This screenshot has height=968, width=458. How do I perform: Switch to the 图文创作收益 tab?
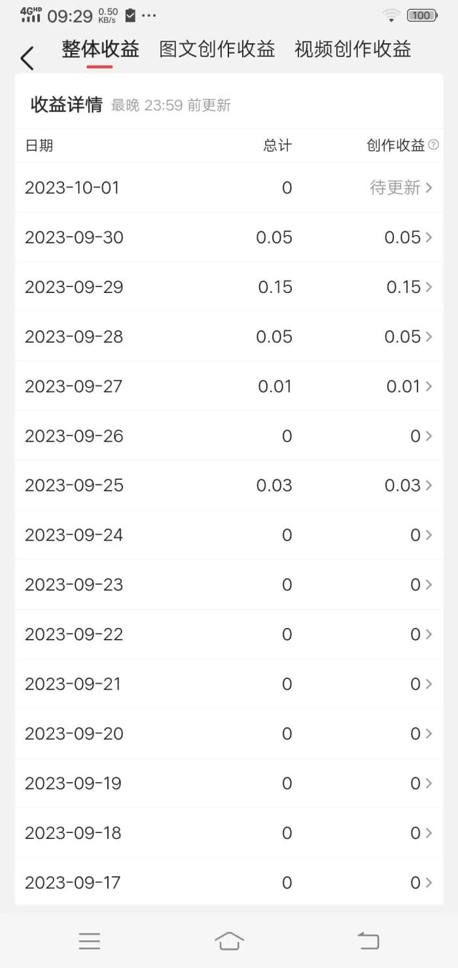pos(217,49)
